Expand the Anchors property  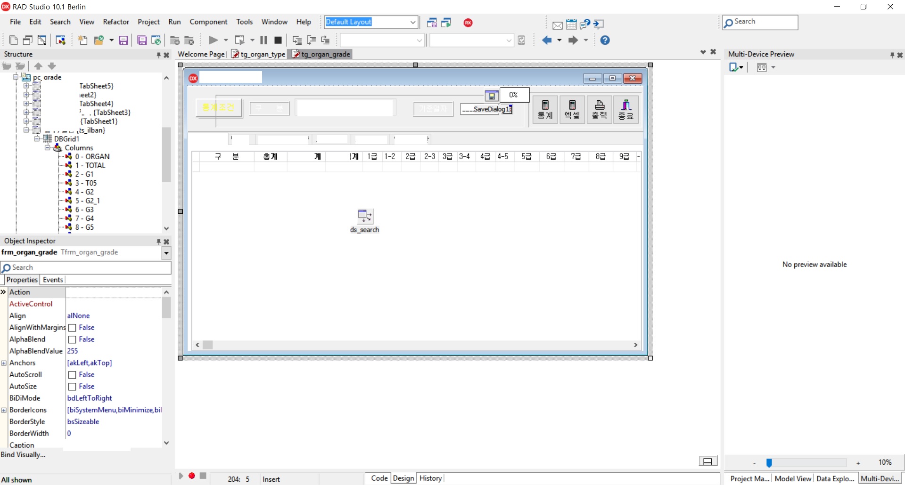[x=4, y=363]
